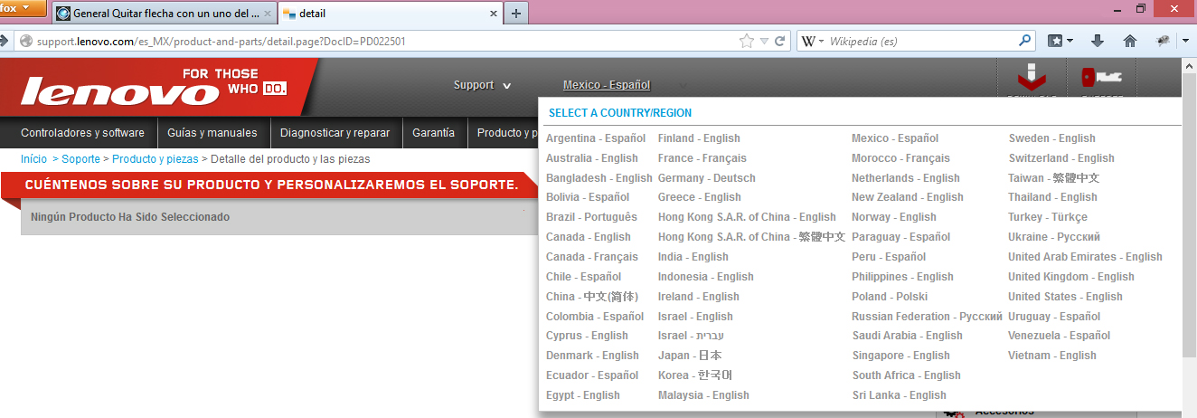1197x418 pixels.
Task: Choose Poland - Polski
Action: coord(890,297)
